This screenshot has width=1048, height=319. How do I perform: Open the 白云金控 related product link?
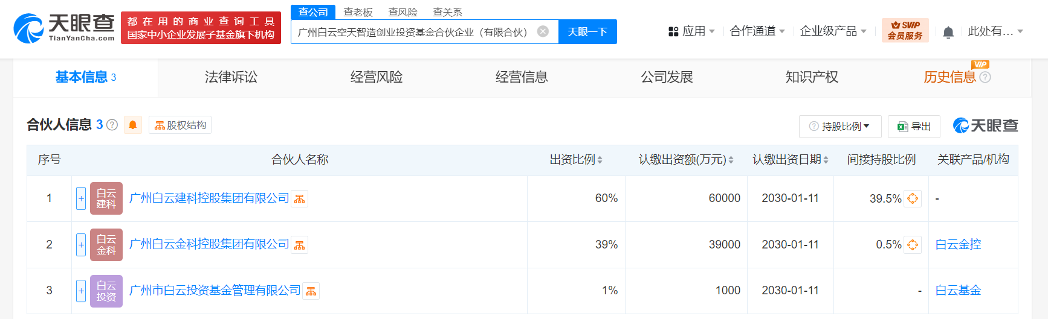pyautogui.click(x=958, y=244)
